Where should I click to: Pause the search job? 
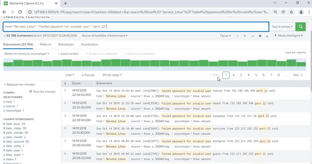[237, 36]
